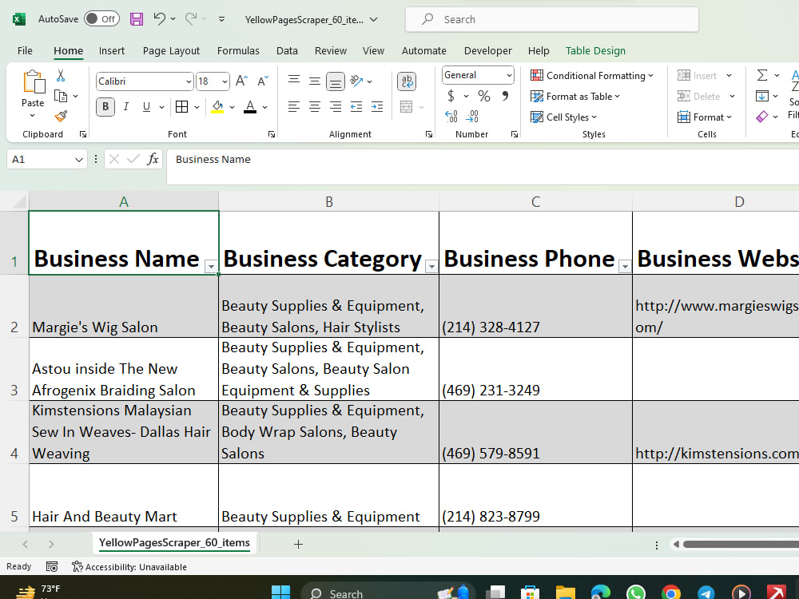799x599 pixels.
Task: Switch to the Formulas tab
Action: pos(238,50)
